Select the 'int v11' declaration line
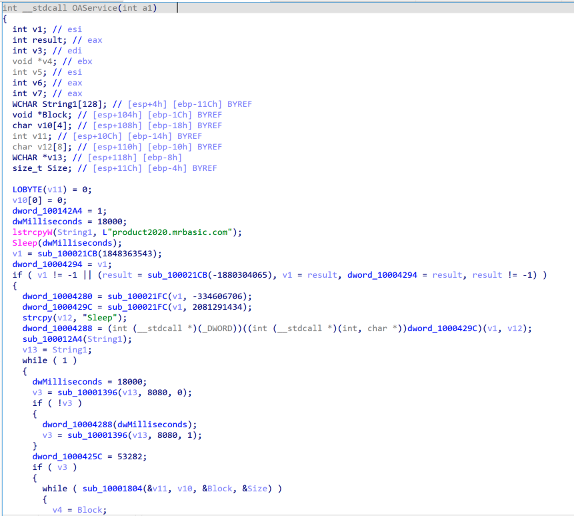Image resolution: width=574 pixels, height=516 pixels. (107, 136)
